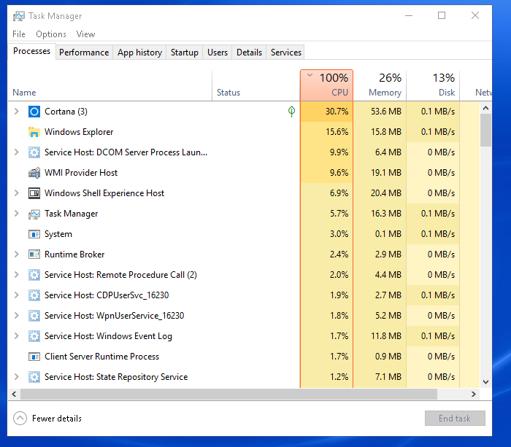Click the horizontal scrollbar thumb
Image resolution: width=511 pixels, height=447 pixels.
coord(228,394)
